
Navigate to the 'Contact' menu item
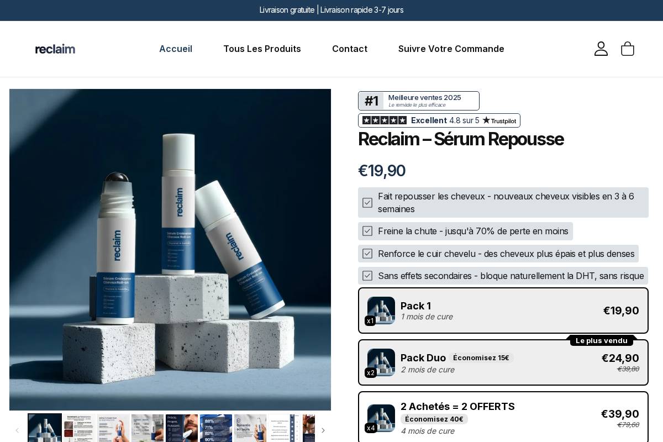pos(350,49)
